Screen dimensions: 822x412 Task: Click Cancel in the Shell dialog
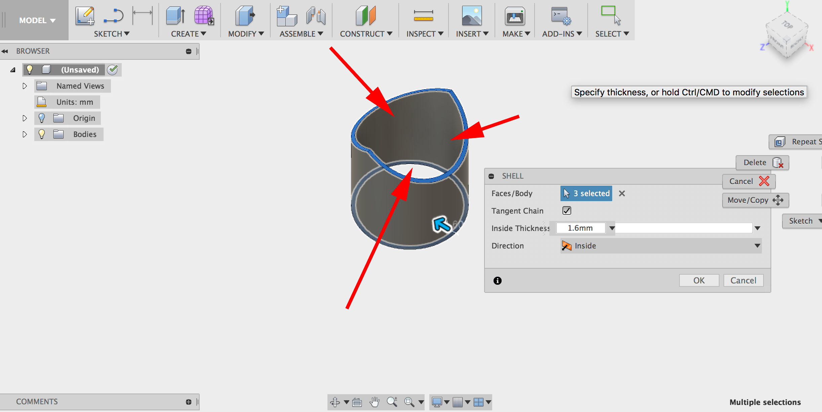[743, 280]
